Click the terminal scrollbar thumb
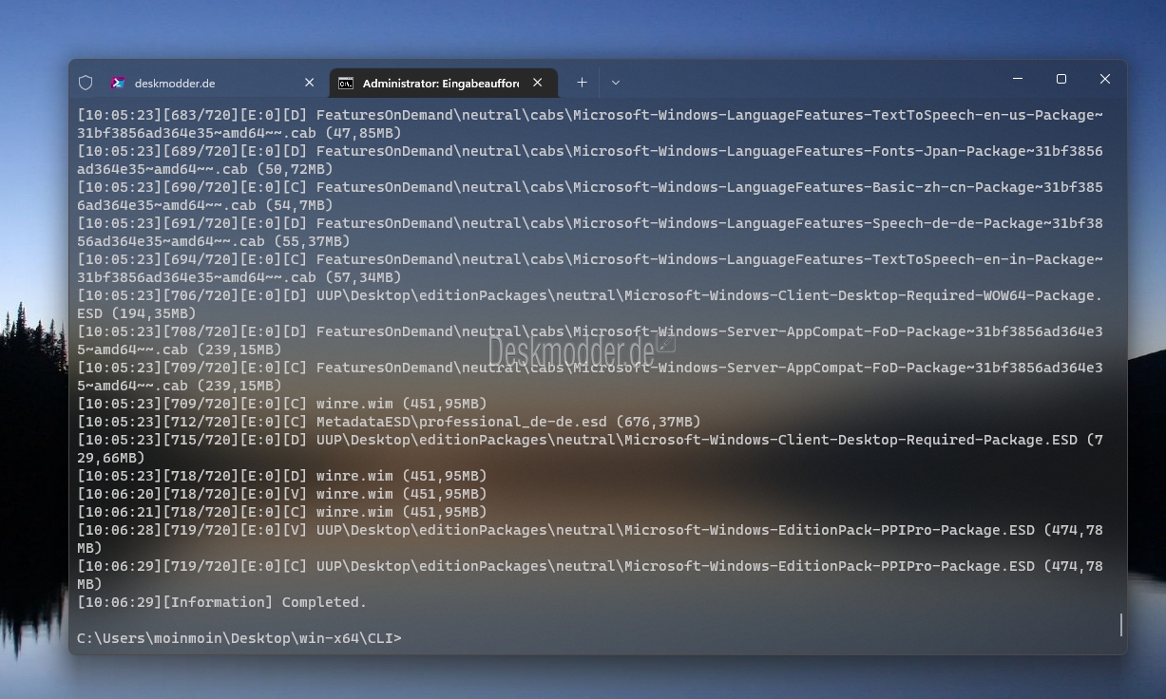 (1121, 624)
